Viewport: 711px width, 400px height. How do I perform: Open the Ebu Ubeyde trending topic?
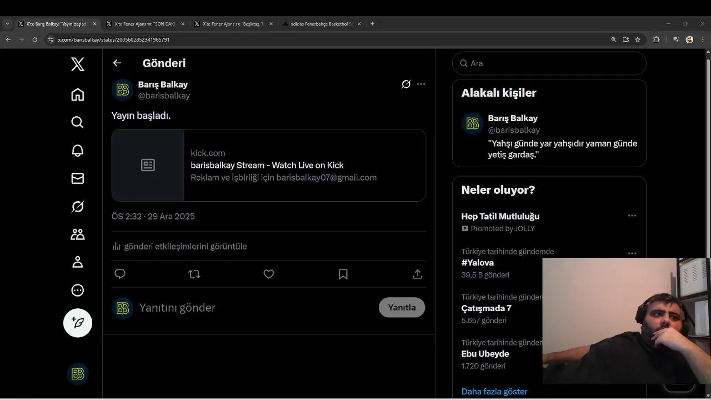485,354
